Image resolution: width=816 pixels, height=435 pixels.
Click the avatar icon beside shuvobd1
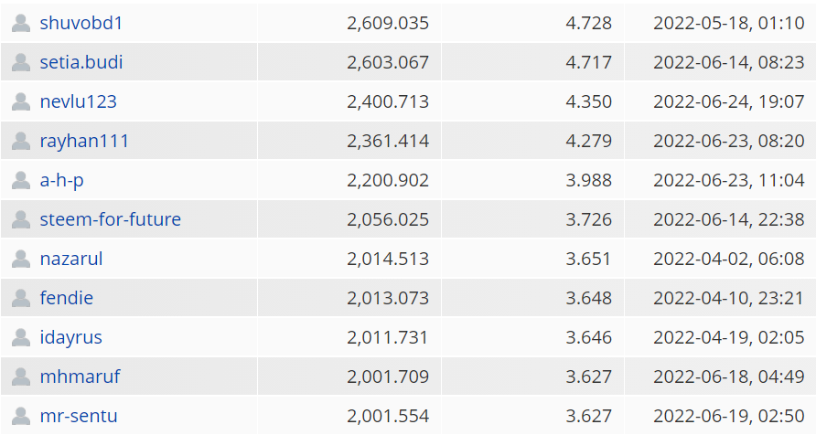click(21, 24)
